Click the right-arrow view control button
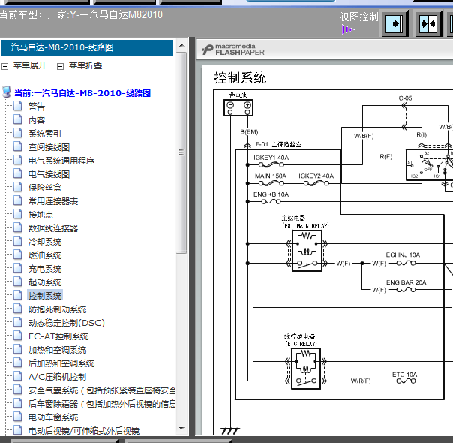453x443 pixels. (394, 23)
